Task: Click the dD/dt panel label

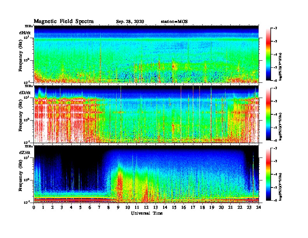Action: (25, 93)
